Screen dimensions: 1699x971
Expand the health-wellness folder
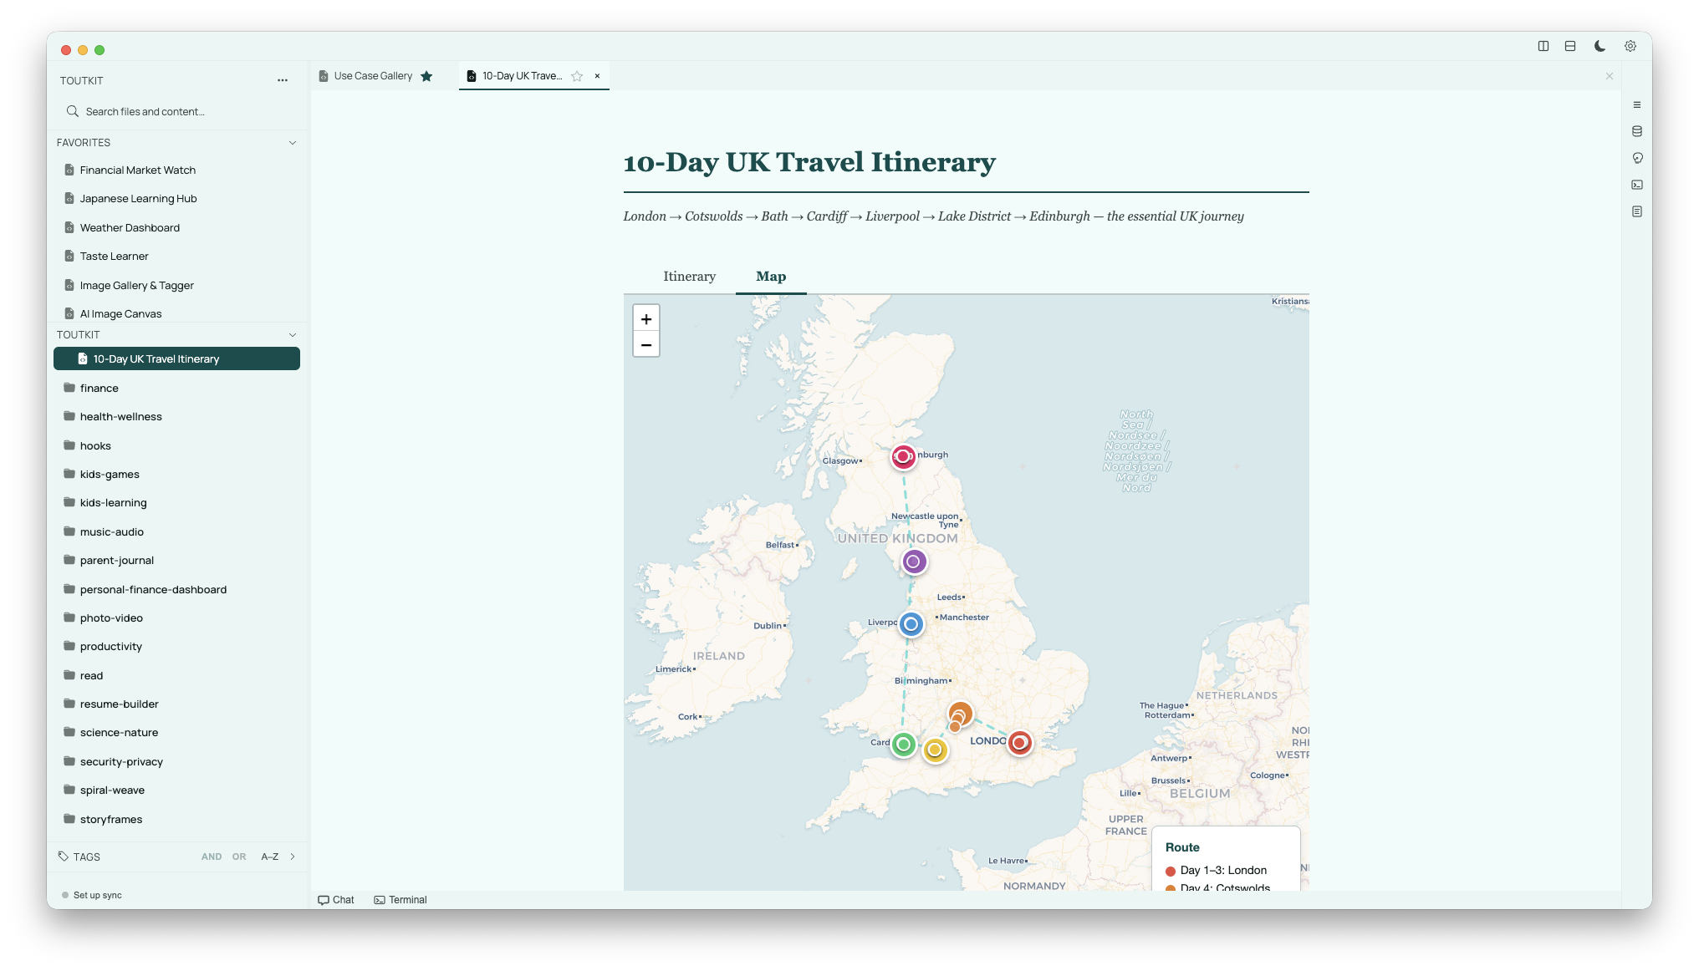(177, 417)
